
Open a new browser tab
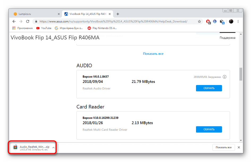(x=118, y=14)
